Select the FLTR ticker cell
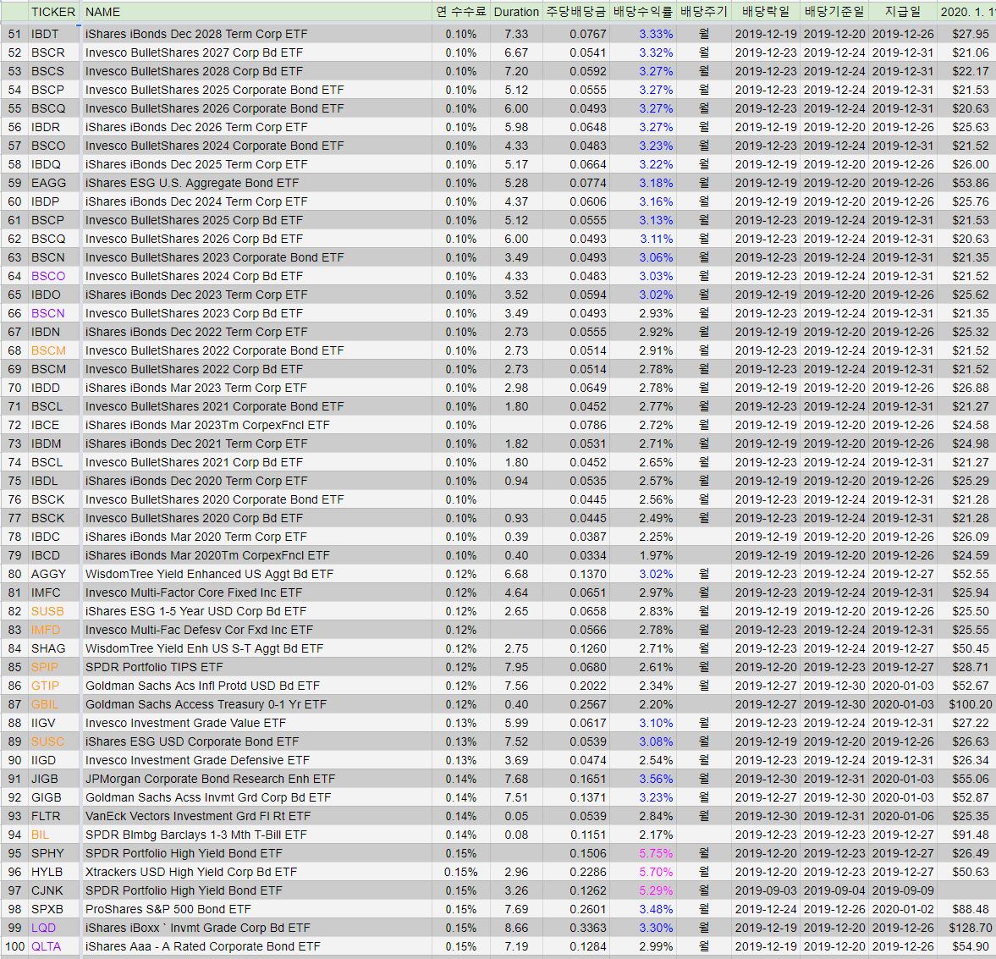996x959 pixels. click(53, 816)
